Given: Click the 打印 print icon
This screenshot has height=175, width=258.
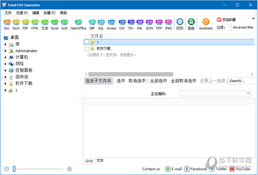Looking at the screenshot, I should [180, 24].
